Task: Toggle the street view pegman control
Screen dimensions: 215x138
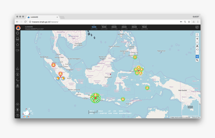Action: [x=197, y=35]
